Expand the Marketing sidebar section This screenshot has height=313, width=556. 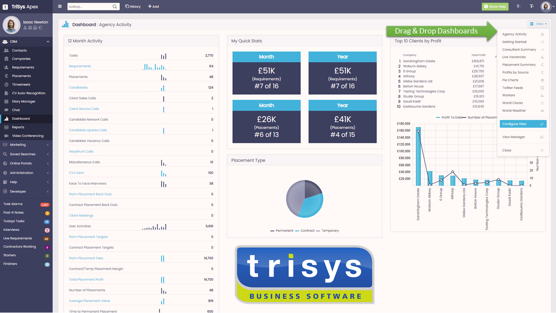26,145
